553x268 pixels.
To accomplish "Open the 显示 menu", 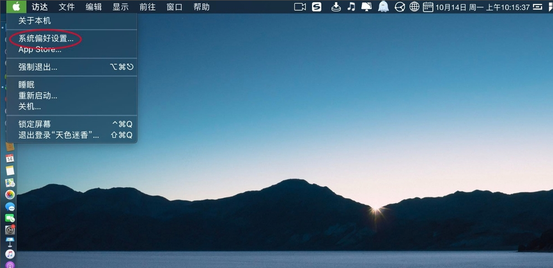I will (x=120, y=7).
